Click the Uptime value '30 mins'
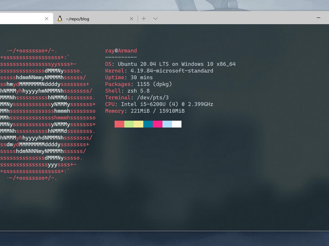 coord(142,78)
